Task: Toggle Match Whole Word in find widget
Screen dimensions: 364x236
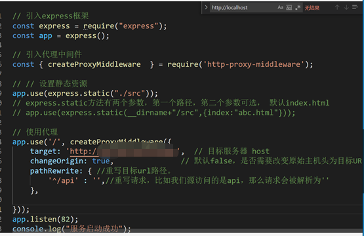Action: pyautogui.click(x=289, y=7)
